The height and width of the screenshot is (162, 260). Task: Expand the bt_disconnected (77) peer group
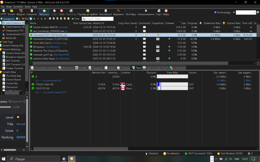click(x=36, y=92)
